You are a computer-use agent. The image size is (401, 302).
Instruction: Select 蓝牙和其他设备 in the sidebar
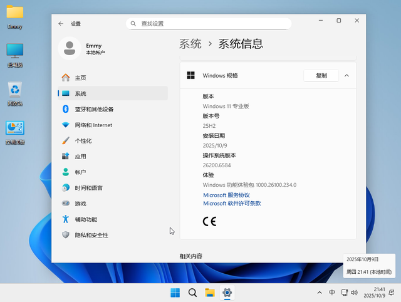pyautogui.click(x=94, y=109)
